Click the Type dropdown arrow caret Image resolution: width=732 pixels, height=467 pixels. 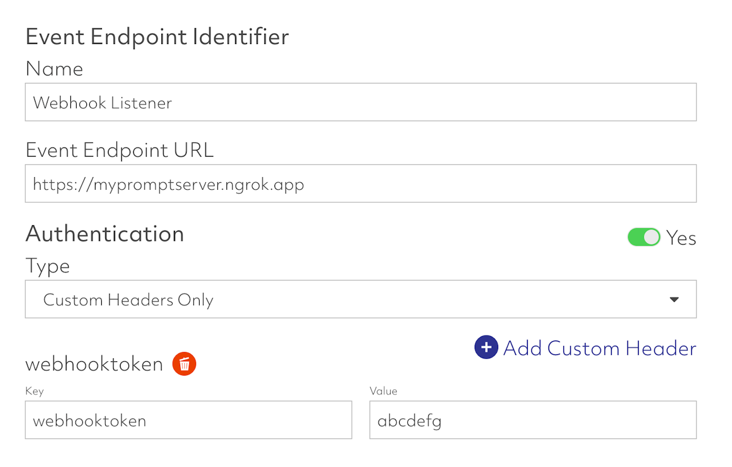pyautogui.click(x=674, y=300)
